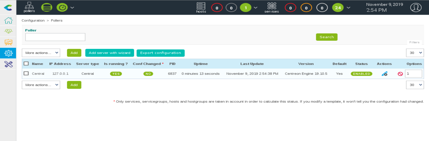Click the database status icon in header
Image resolution: width=429 pixels, height=141 pixels.
[46, 7]
